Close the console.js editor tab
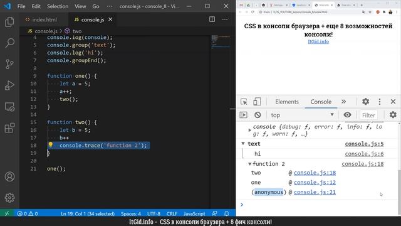Image resolution: width=401 pixels, height=226 pixels. (x=110, y=19)
